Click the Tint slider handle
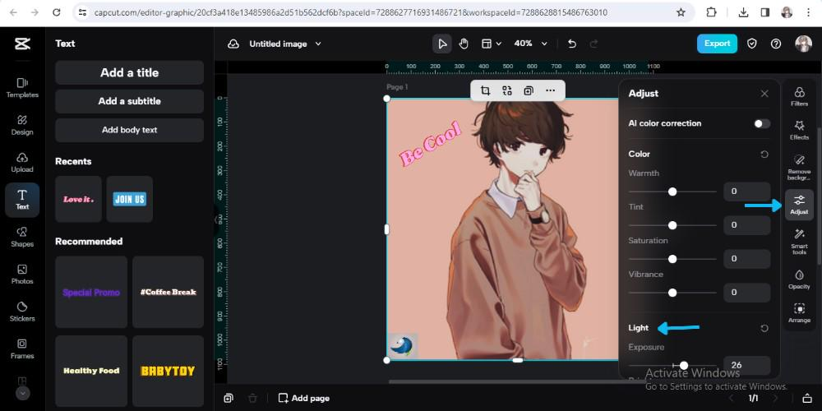Screen dimensions: 822x411 coord(672,225)
